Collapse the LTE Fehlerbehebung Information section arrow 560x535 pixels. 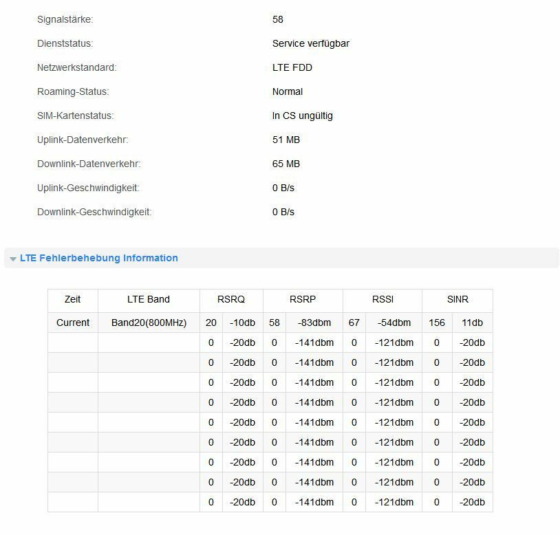tap(13, 259)
